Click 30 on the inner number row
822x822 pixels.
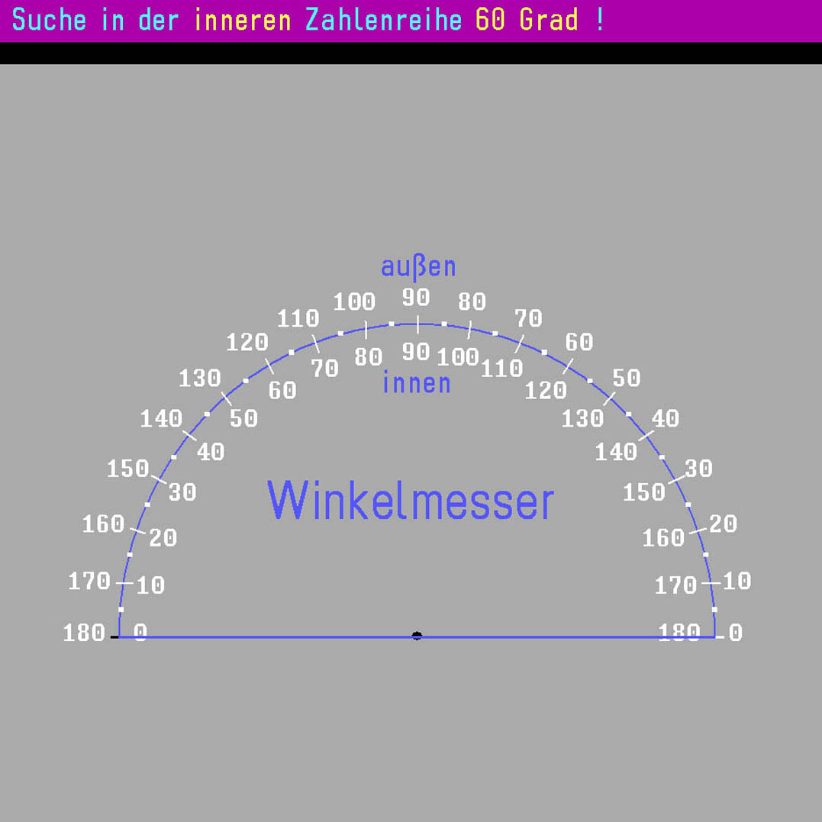182,492
